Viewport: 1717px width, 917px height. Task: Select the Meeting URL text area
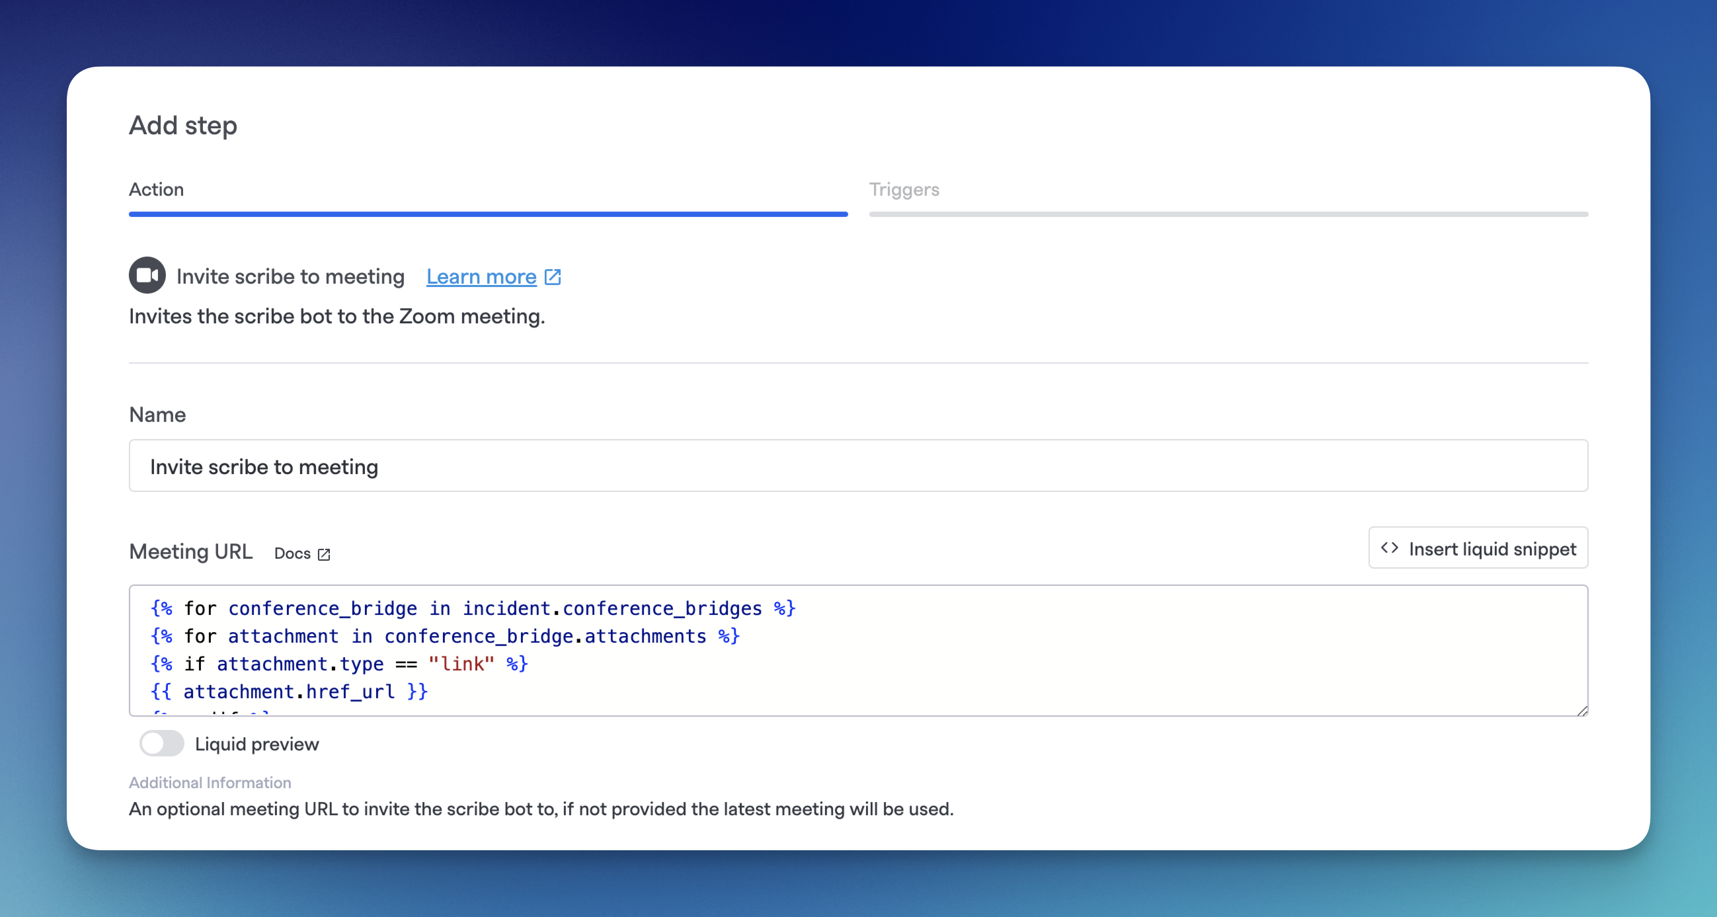coord(858,651)
